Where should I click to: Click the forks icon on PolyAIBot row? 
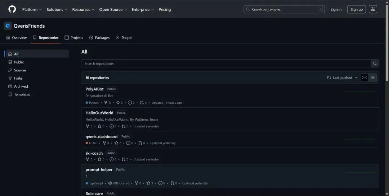point(106,103)
